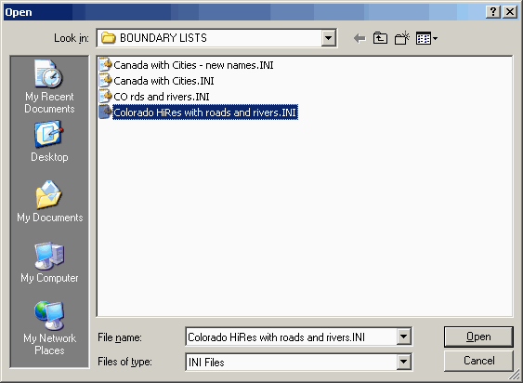Viewport: 523px width, 383px height.
Task: Open My Documents folder
Action: point(49,202)
